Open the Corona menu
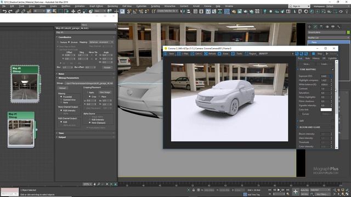Image resolution: width=351 pixels, height=197 pixels. (x=207, y=6)
